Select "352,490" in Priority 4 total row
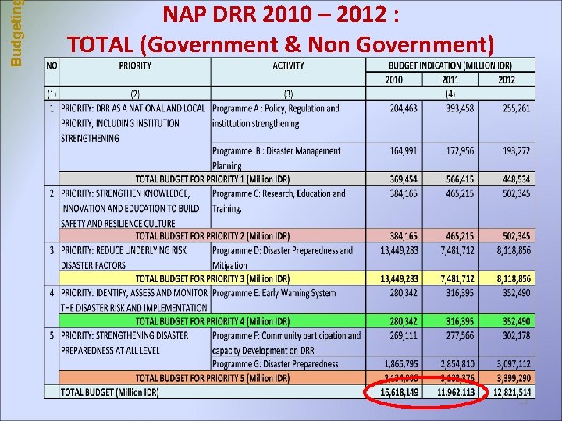The height and width of the screenshot is (421, 562). (516, 321)
